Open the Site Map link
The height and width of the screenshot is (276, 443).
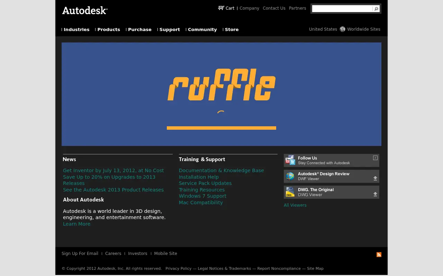pyautogui.click(x=315, y=268)
